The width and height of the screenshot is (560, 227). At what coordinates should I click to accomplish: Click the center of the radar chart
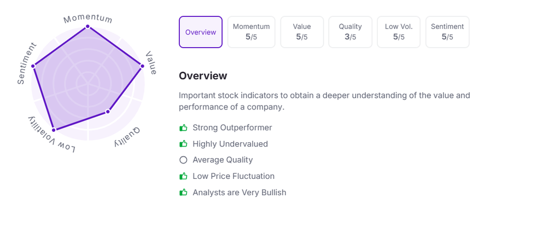[87, 84]
